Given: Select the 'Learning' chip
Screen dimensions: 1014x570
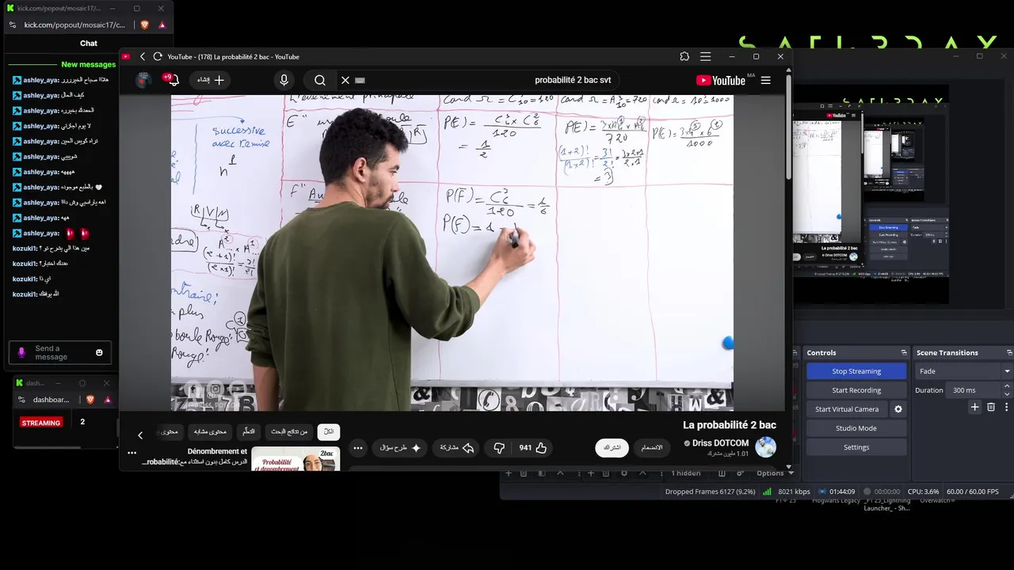Looking at the screenshot, I should [249, 431].
